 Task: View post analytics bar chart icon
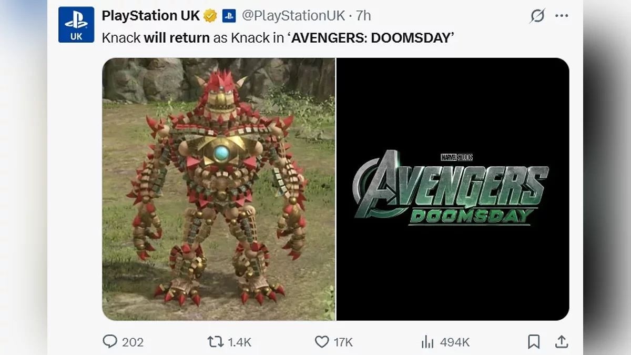(x=428, y=342)
